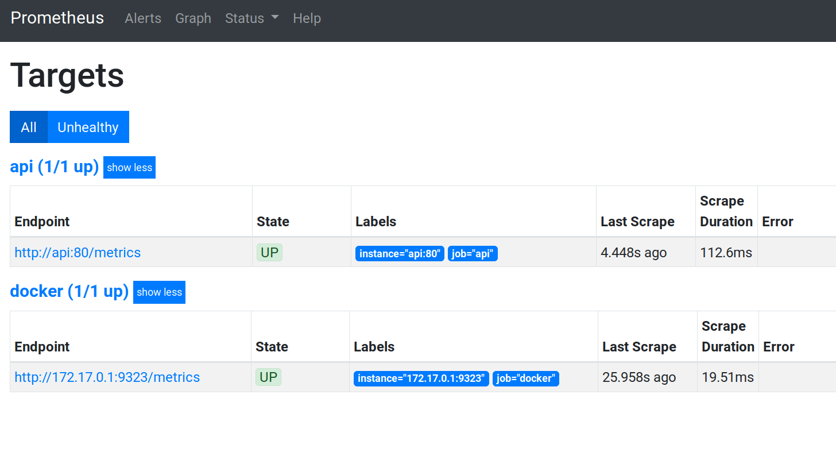This screenshot has height=464, width=836.
Task: Click the Labels header in docker table
Action: [374, 347]
